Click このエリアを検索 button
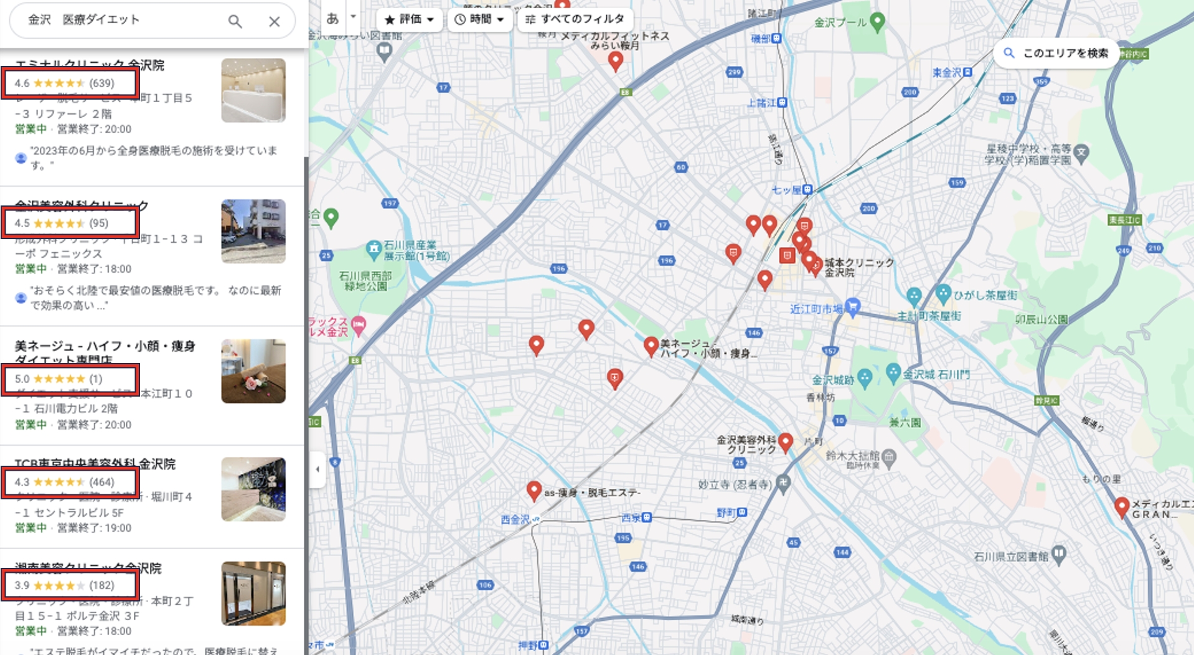This screenshot has width=1194, height=655. 1056,53
